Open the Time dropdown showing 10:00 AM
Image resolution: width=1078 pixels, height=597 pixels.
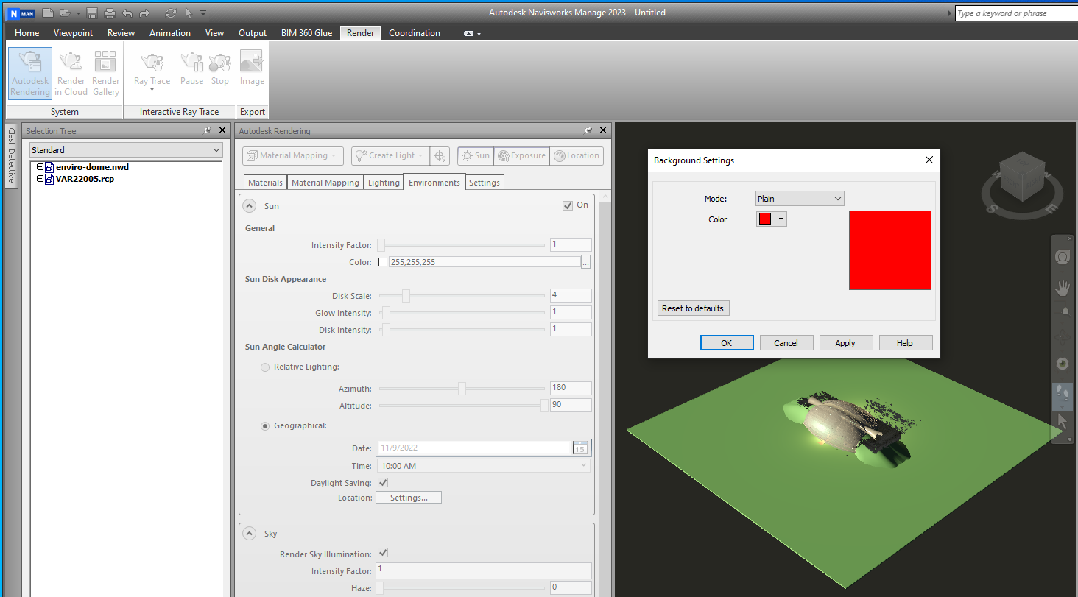pos(484,466)
